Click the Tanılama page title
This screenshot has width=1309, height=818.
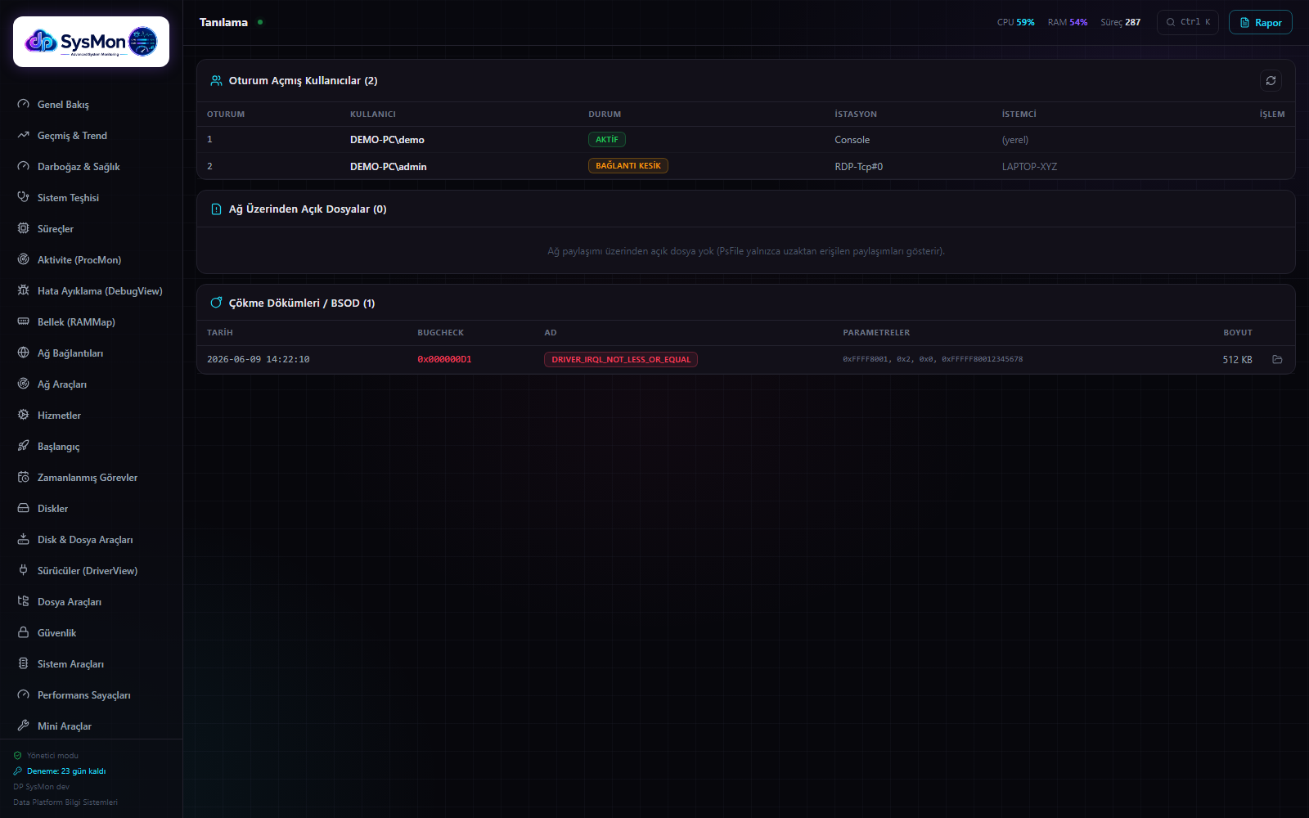[x=223, y=22]
